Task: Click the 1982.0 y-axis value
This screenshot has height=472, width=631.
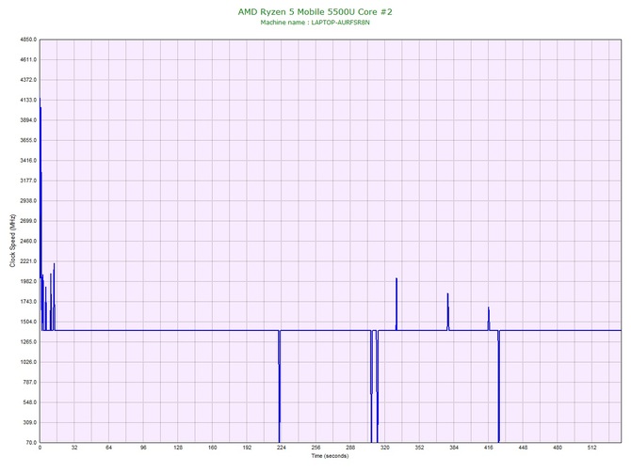Action: [x=28, y=281]
